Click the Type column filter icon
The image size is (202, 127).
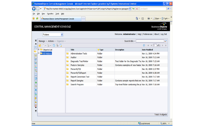(x=98, y=50)
